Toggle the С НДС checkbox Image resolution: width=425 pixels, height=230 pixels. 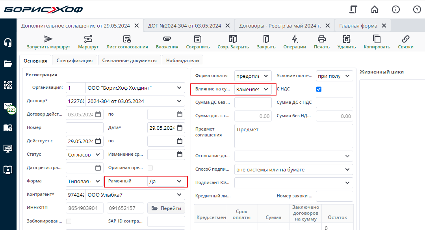(x=319, y=89)
